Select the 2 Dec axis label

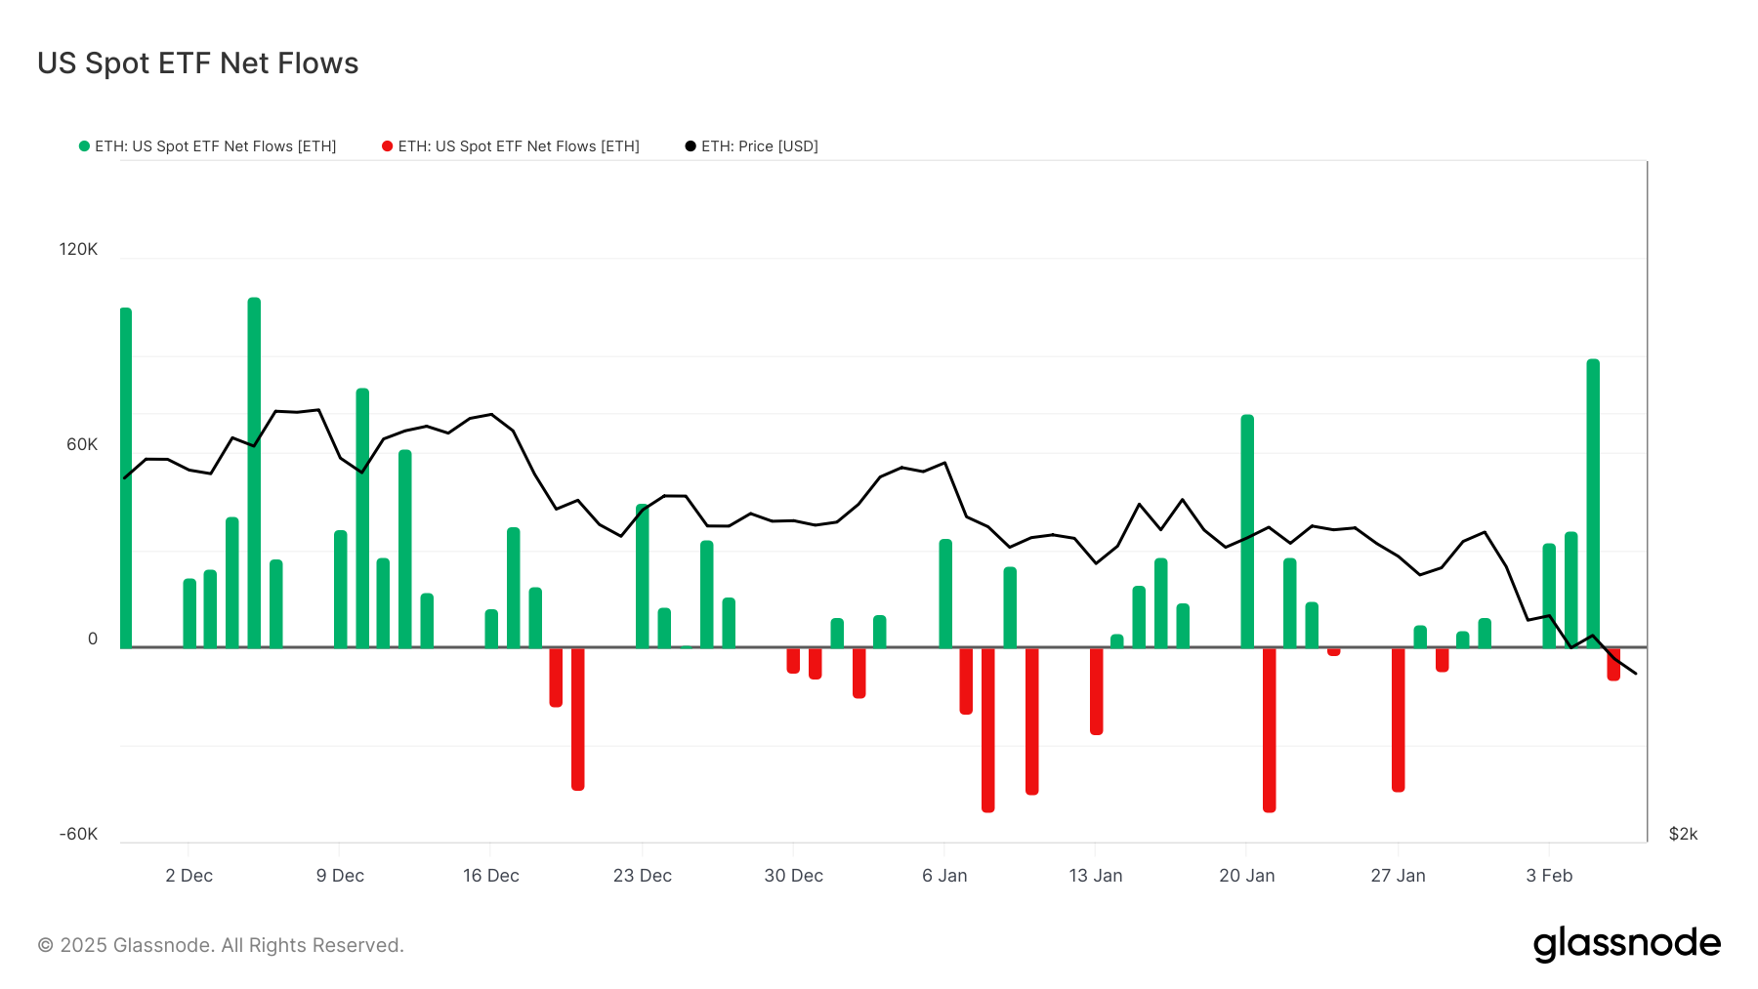[189, 876]
